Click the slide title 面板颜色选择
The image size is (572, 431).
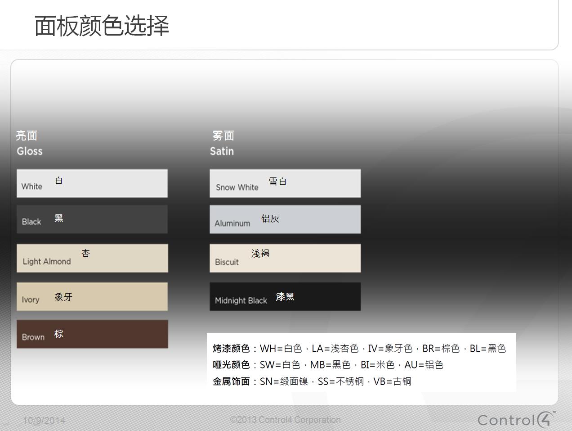click(x=102, y=25)
